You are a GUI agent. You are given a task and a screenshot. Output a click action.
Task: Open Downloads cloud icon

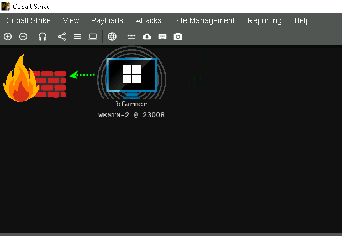point(147,36)
